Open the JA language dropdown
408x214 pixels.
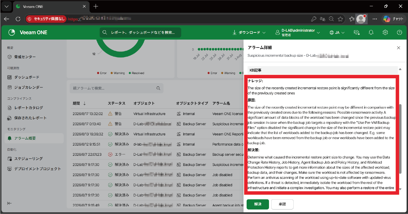(x=337, y=33)
